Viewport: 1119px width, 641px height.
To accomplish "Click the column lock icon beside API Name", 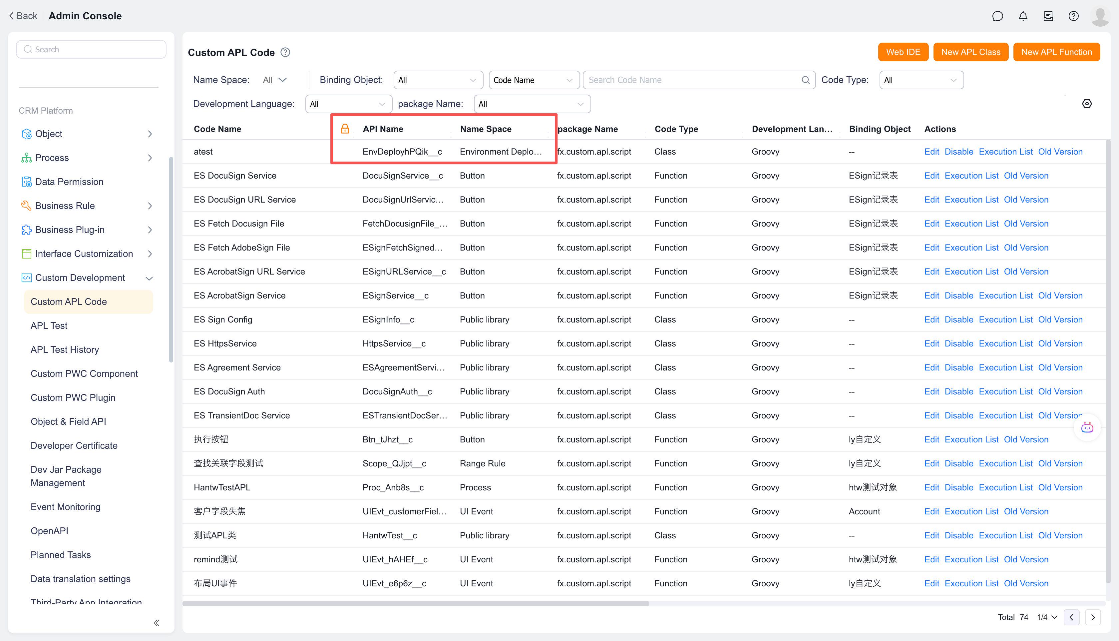I will pyautogui.click(x=345, y=129).
